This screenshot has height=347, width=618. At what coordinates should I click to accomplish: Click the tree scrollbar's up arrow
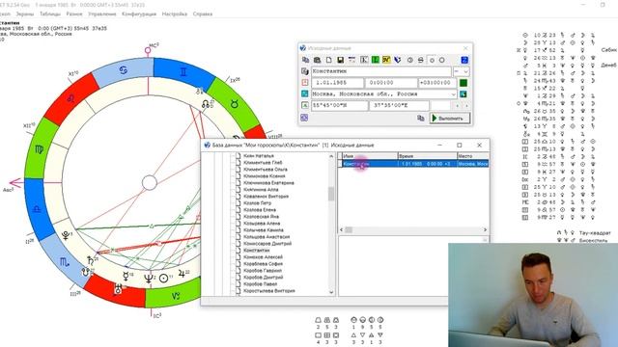pos(331,156)
